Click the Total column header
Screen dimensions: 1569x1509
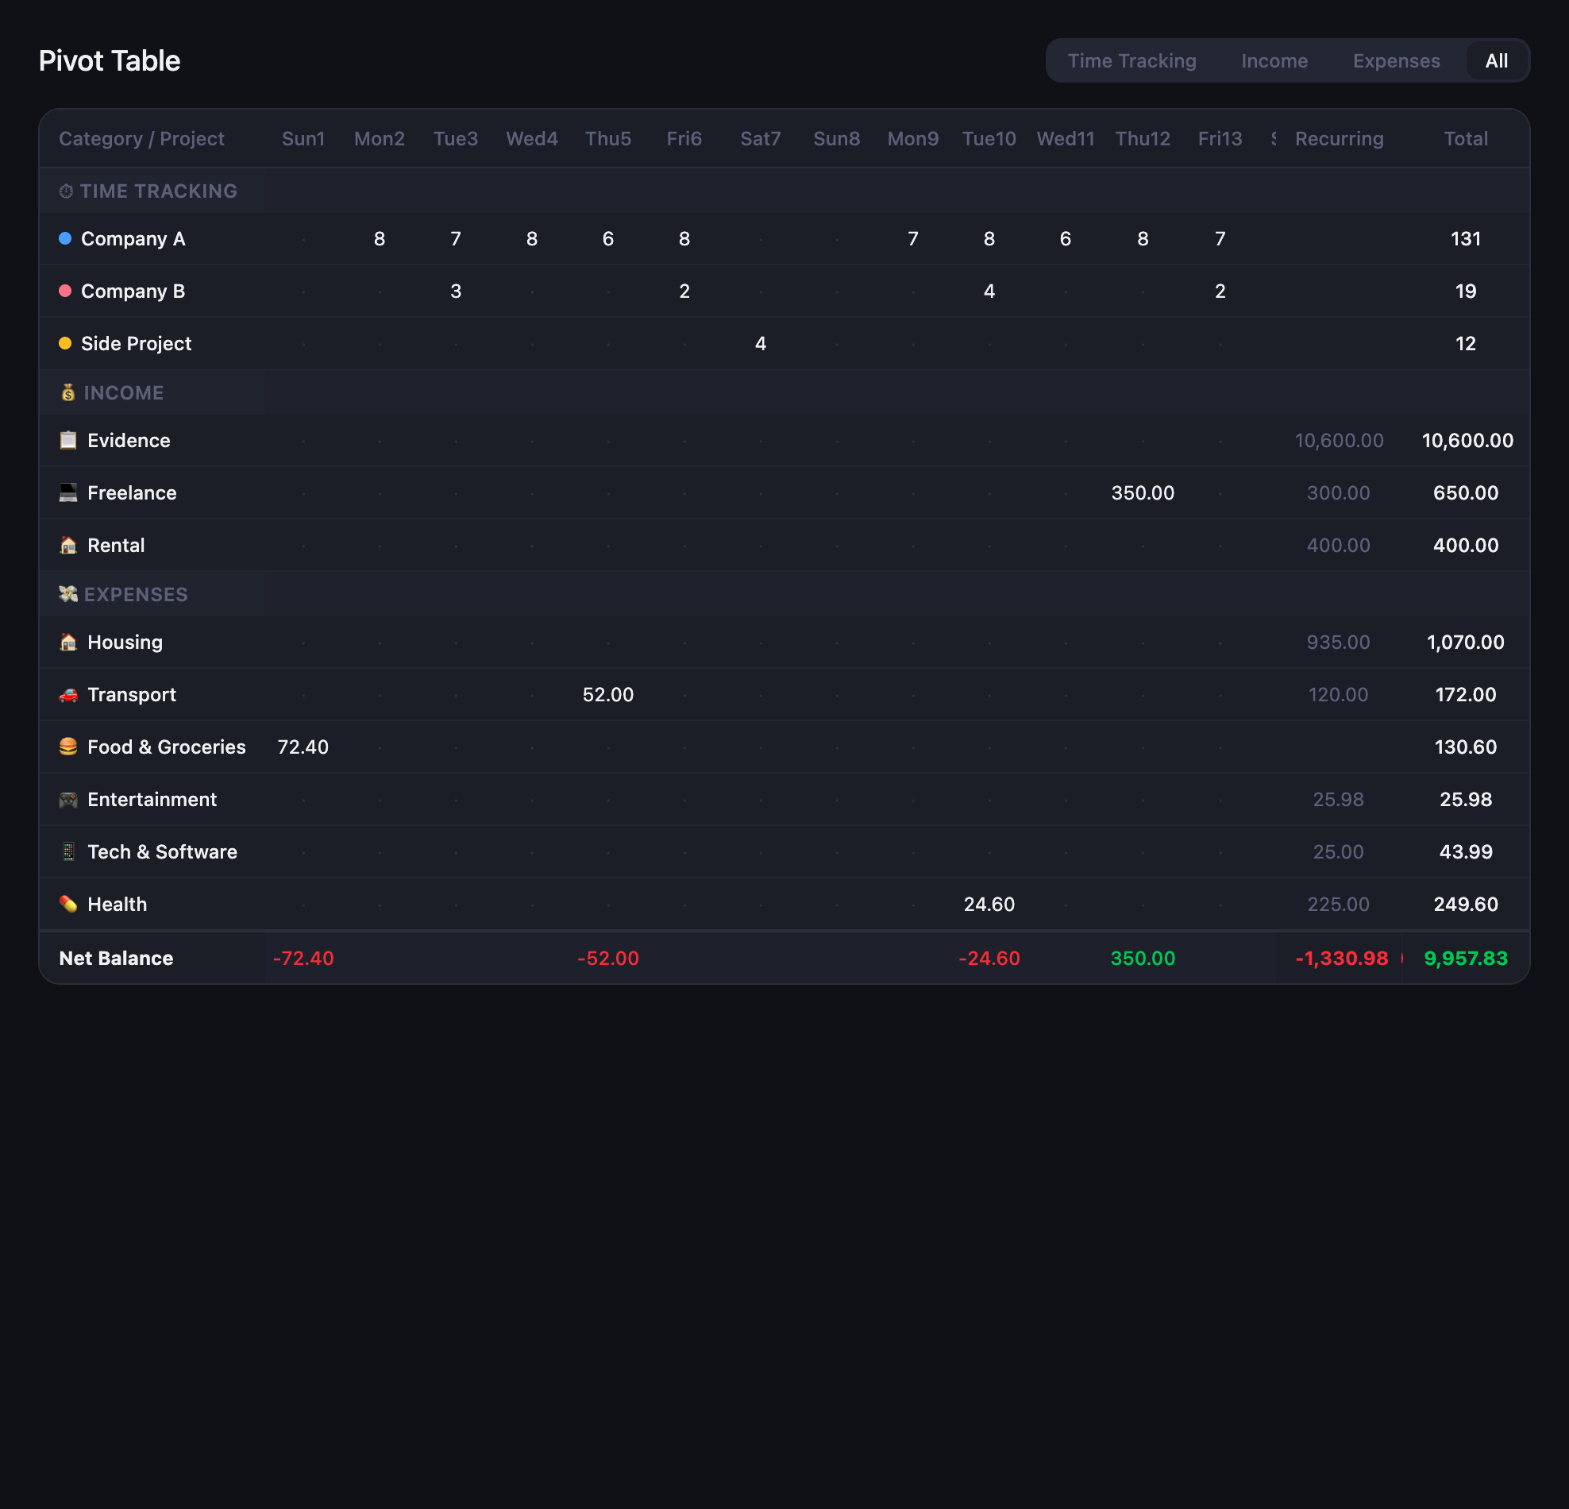[x=1465, y=138]
